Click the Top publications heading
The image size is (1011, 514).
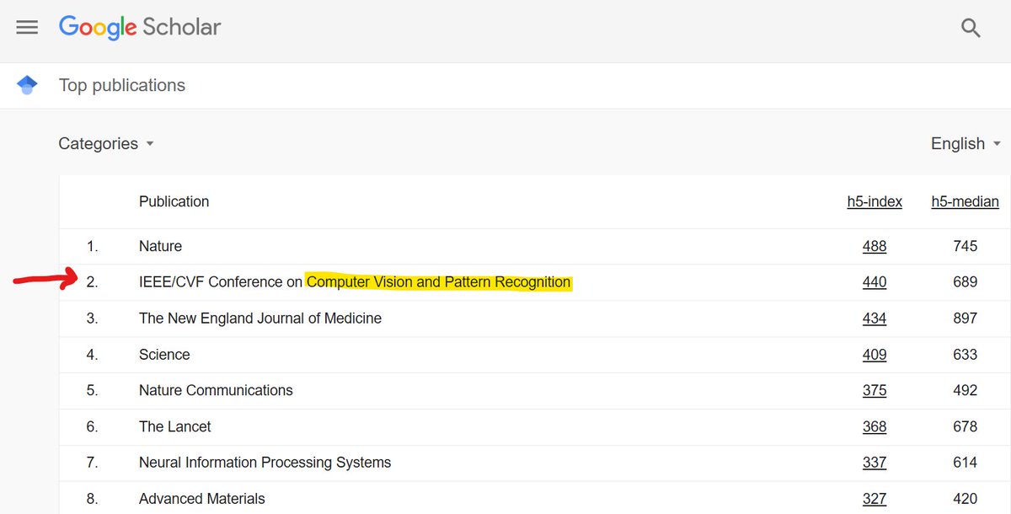(x=122, y=85)
